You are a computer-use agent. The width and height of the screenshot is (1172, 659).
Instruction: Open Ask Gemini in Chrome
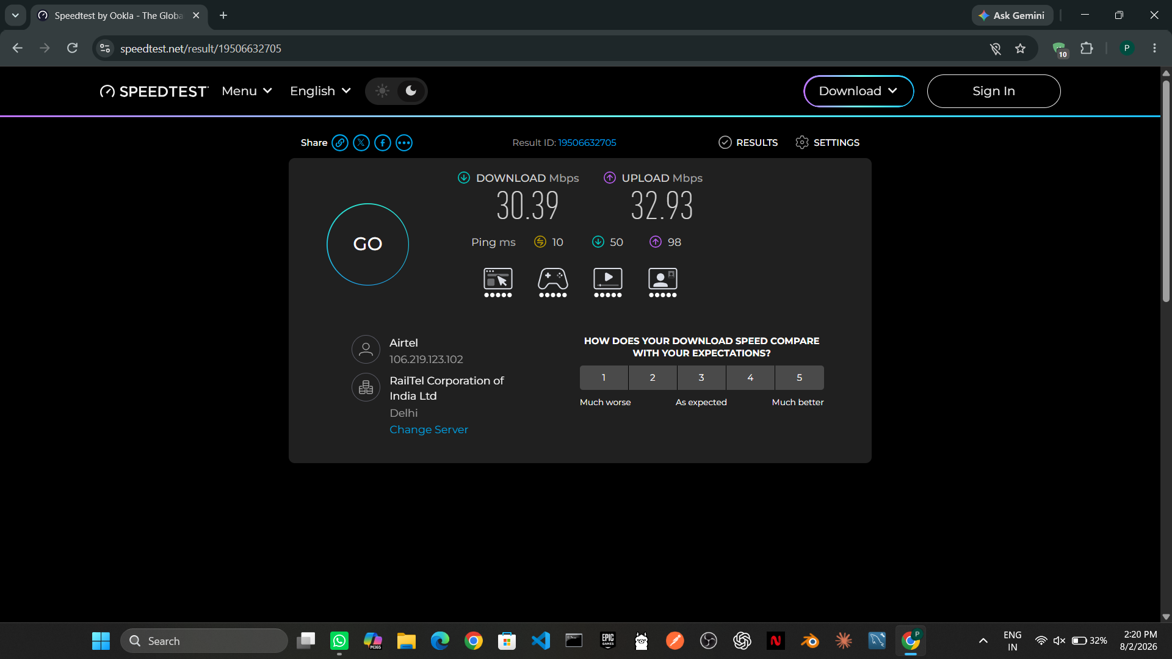pyautogui.click(x=1012, y=16)
